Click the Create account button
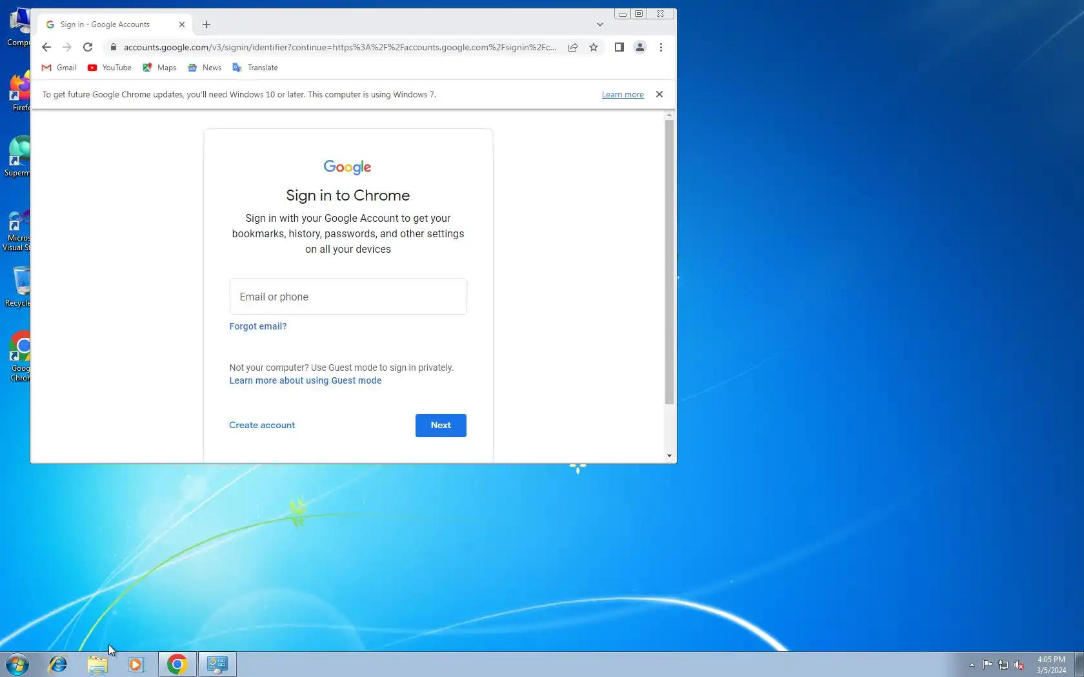 coord(262,425)
